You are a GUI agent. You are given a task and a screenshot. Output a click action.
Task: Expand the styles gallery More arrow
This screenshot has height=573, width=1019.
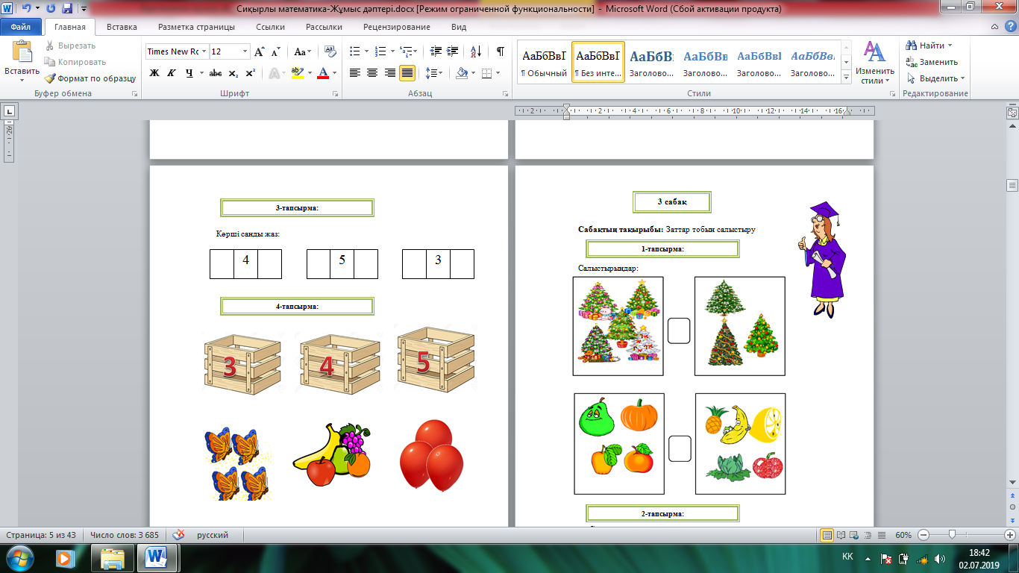tap(846, 77)
